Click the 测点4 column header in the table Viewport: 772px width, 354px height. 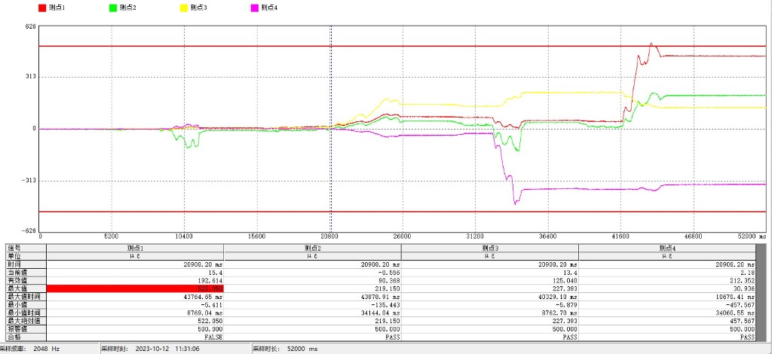[667, 248]
